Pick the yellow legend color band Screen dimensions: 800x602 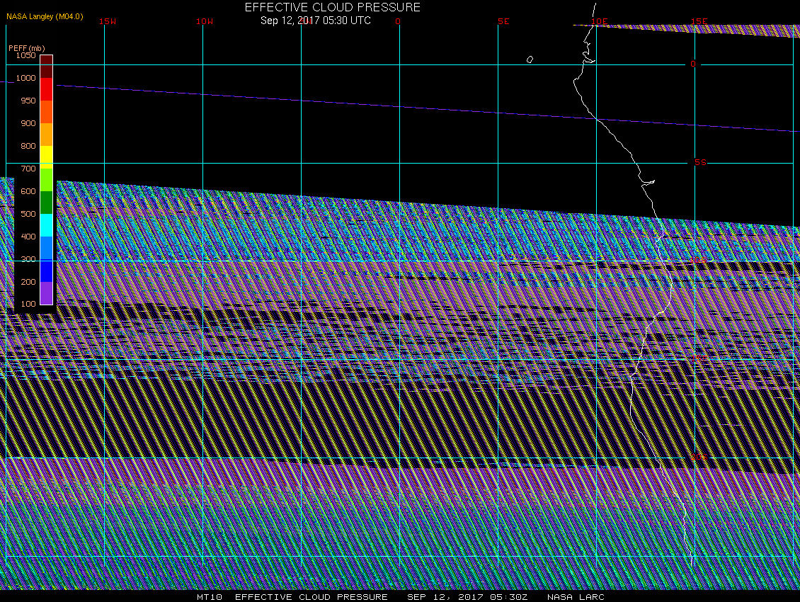click(47, 157)
